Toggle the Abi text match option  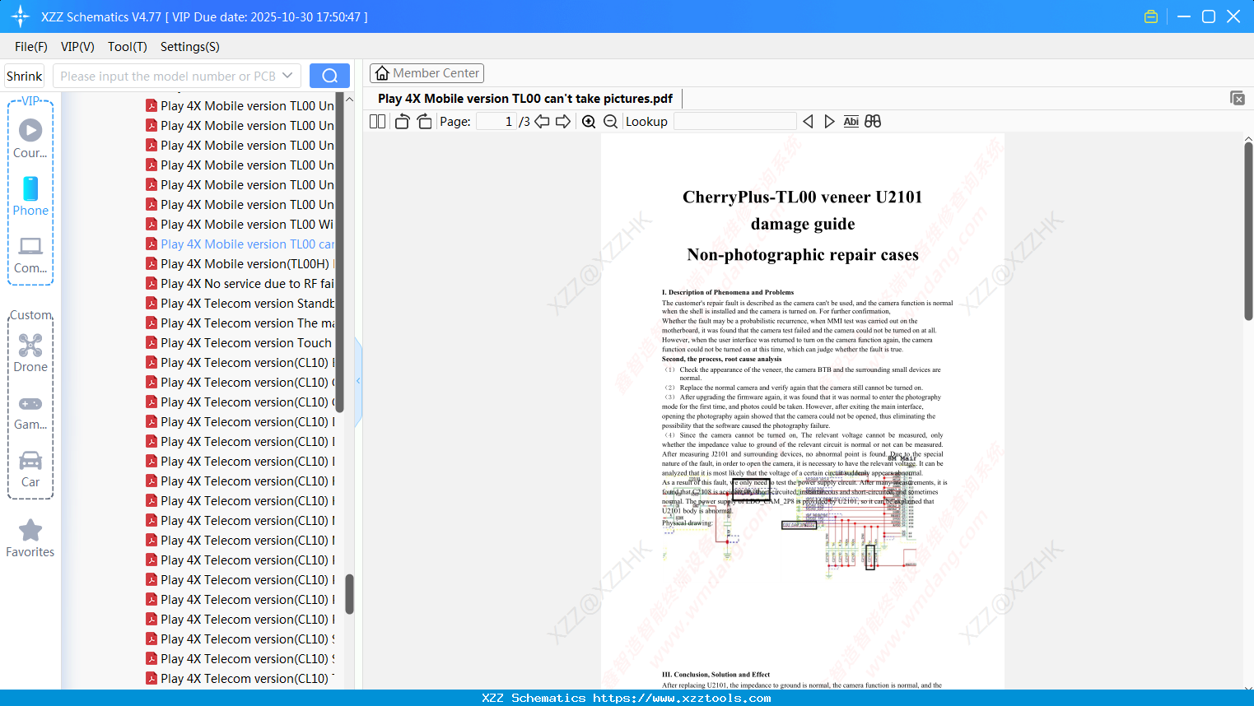pyautogui.click(x=851, y=122)
